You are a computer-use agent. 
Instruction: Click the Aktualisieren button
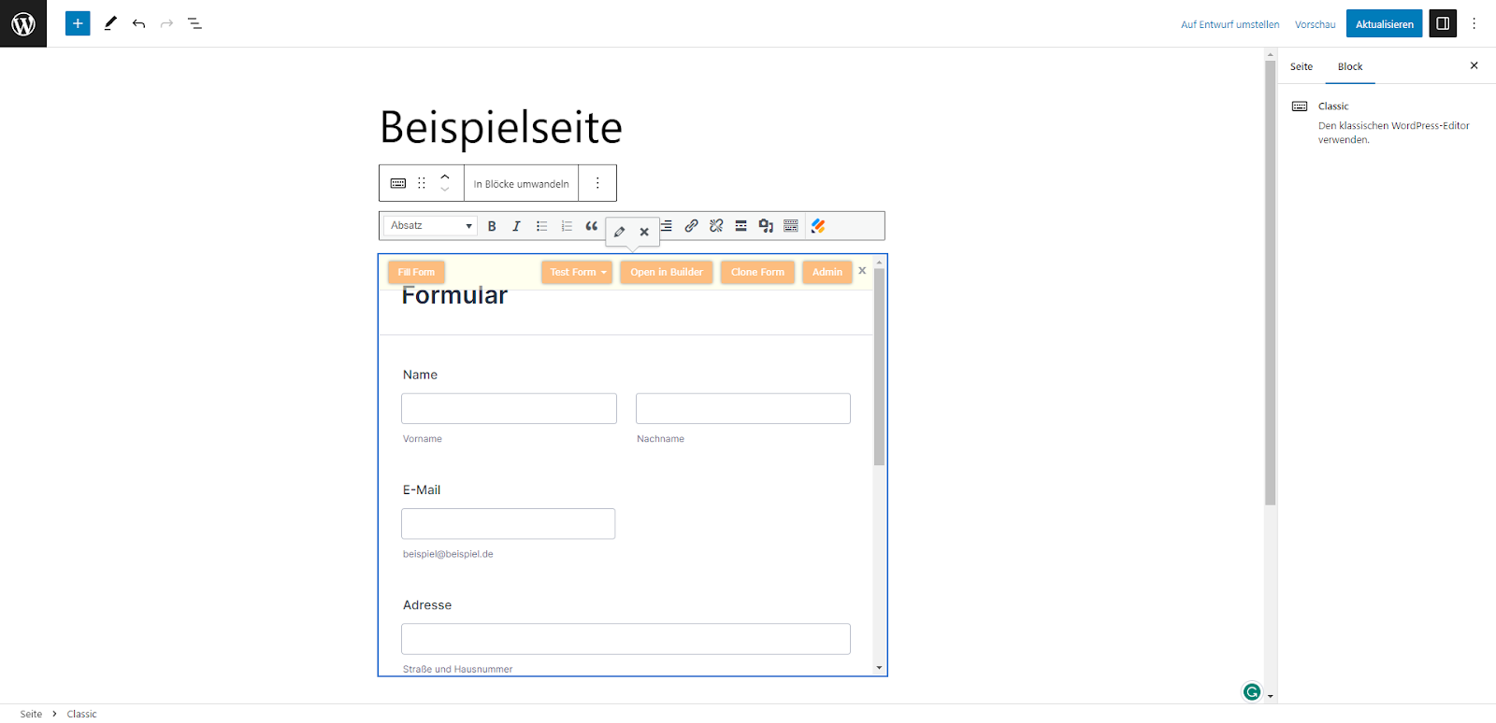[x=1384, y=24]
